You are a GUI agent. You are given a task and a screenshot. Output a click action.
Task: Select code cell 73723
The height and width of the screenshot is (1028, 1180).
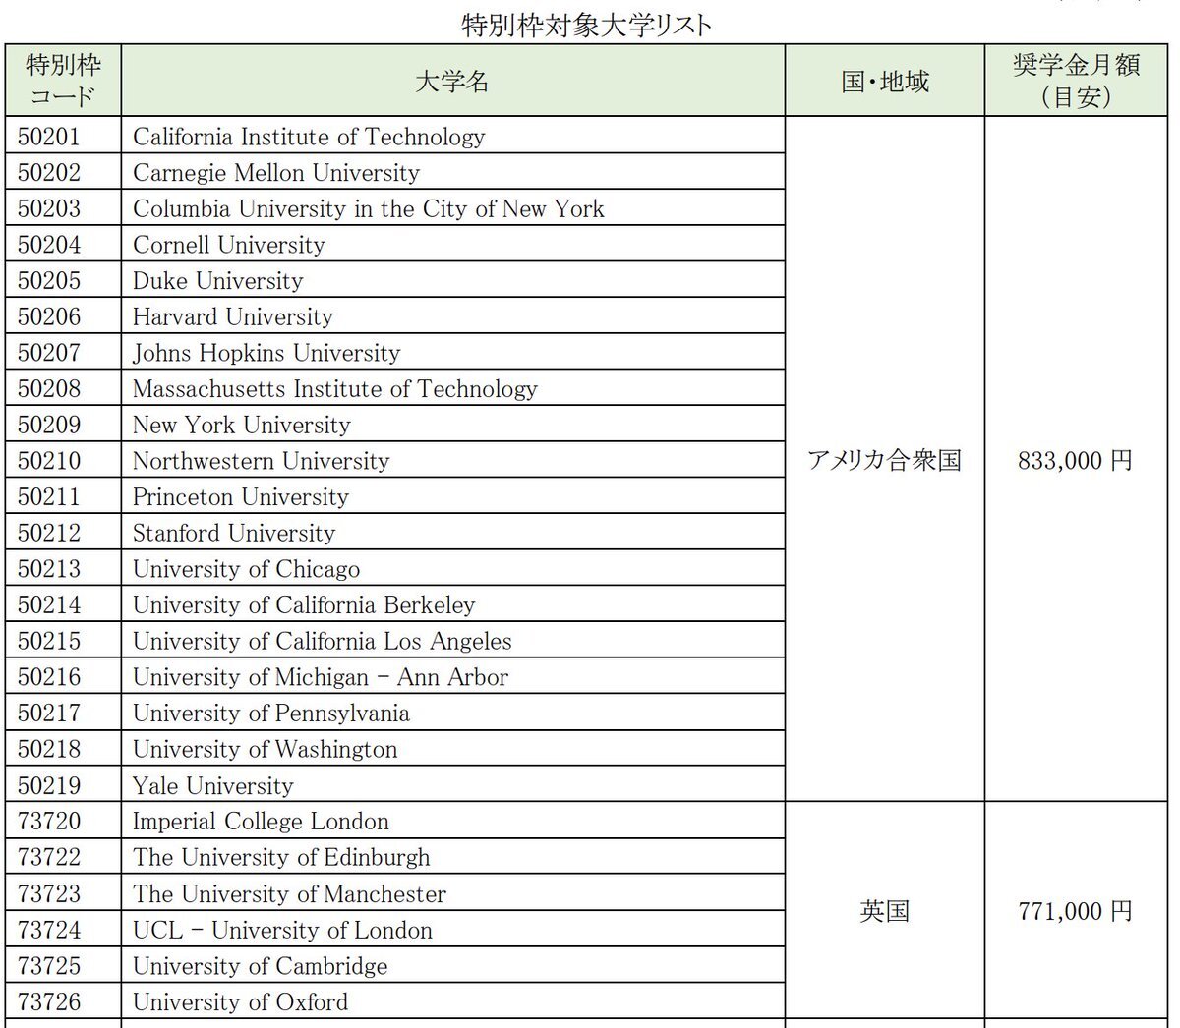pyautogui.click(x=63, y=893)
